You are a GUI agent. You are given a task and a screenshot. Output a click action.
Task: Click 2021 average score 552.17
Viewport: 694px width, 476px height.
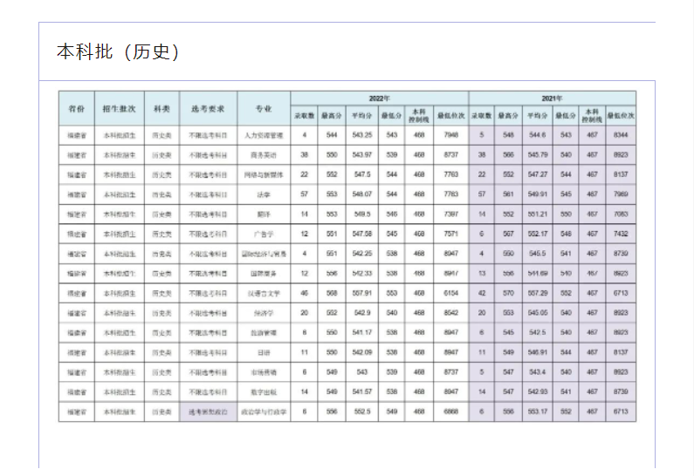click(x=538, y=234)
